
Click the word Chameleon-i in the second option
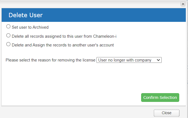tap(105, 36)
